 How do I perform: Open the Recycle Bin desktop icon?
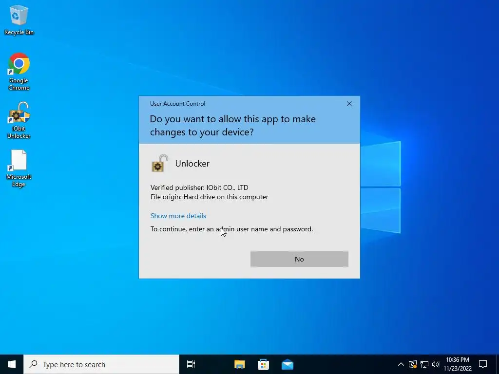click(x=19, y=19)
